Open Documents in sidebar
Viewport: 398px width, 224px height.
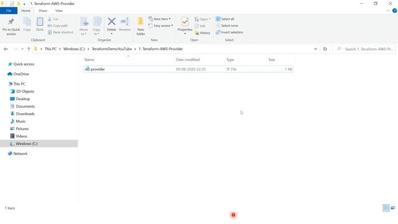[x=25, y=106]
